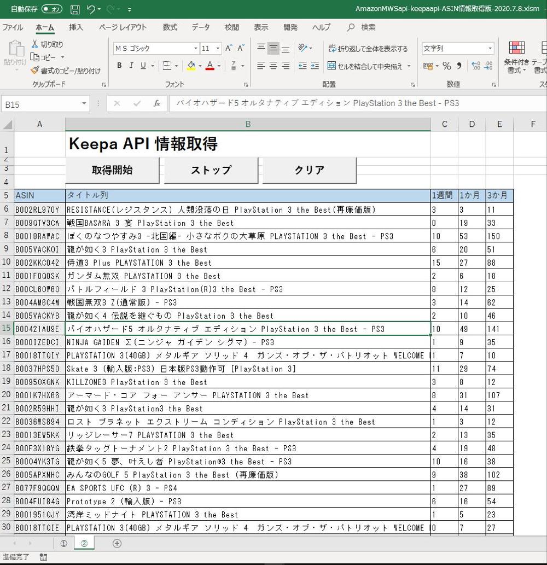Click Merge and Center (セルを結合して中央揃え)

(365, 66)
